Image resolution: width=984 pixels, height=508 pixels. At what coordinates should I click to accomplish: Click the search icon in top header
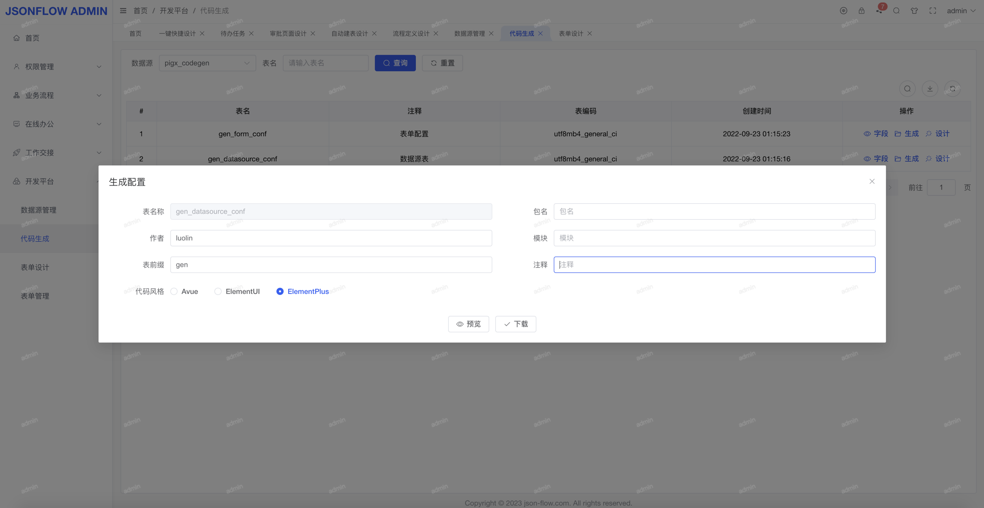[896, 11]
